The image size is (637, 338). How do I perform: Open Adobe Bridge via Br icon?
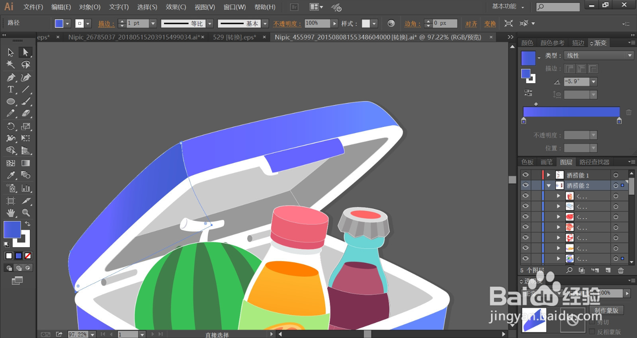pyautogui.click(x=294, y=7)
